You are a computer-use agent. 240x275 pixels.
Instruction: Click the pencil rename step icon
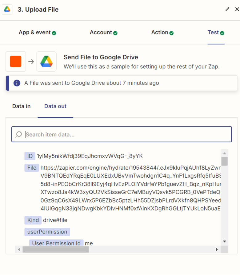227,9
